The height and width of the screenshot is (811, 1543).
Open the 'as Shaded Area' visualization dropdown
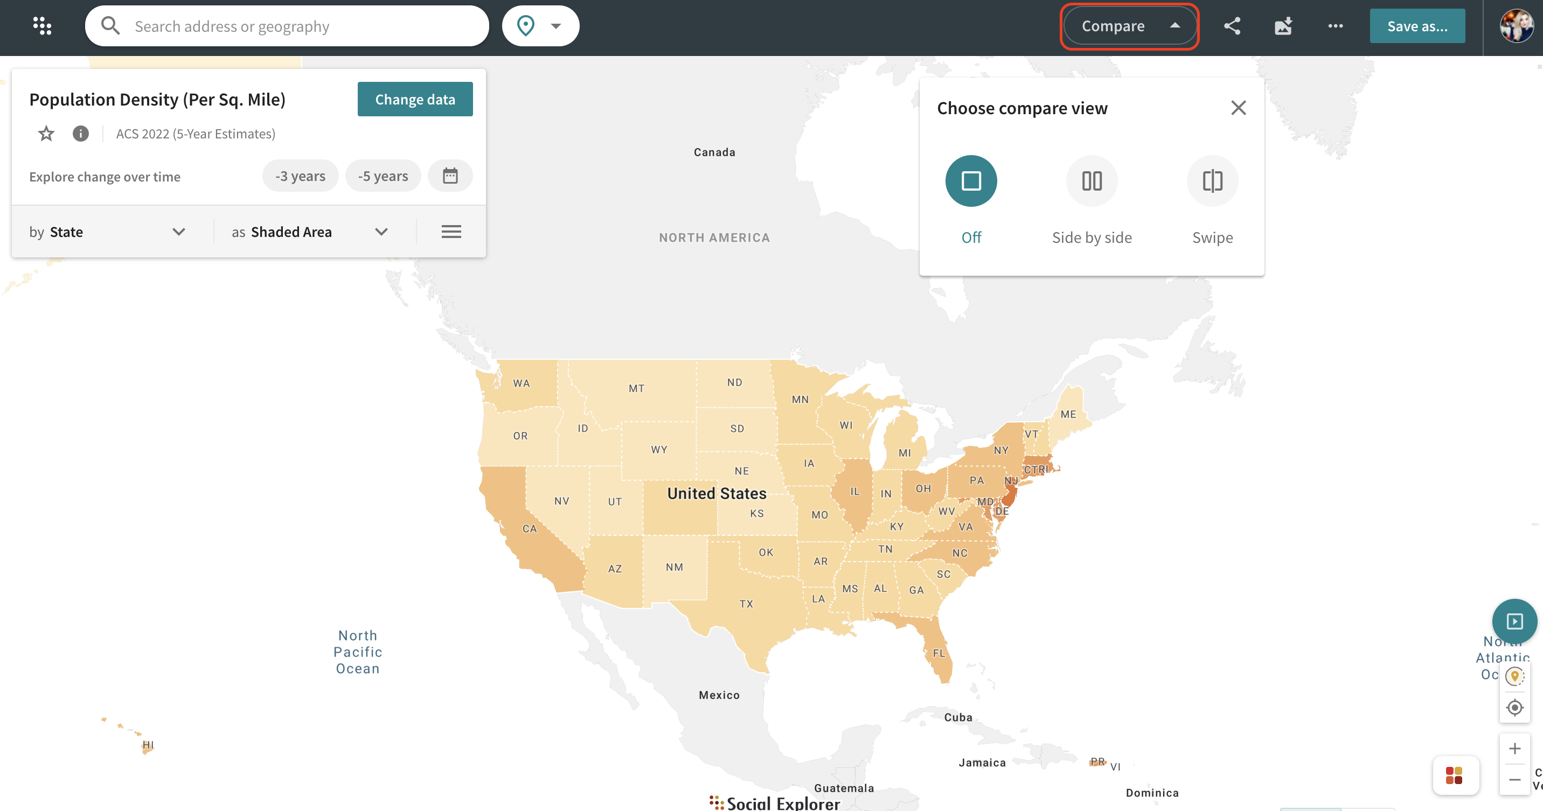(x=381, y=232)
